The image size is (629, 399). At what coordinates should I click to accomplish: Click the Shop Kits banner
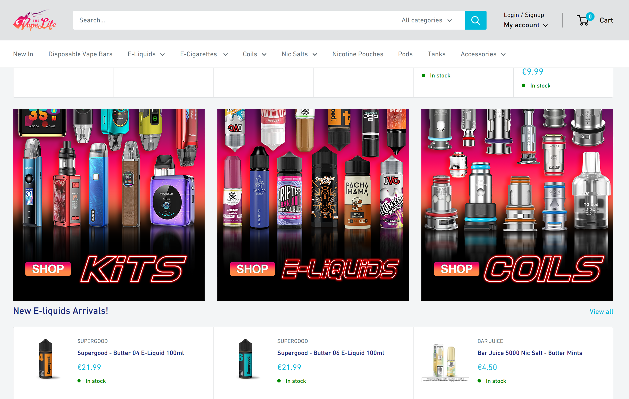coord(108,205)
